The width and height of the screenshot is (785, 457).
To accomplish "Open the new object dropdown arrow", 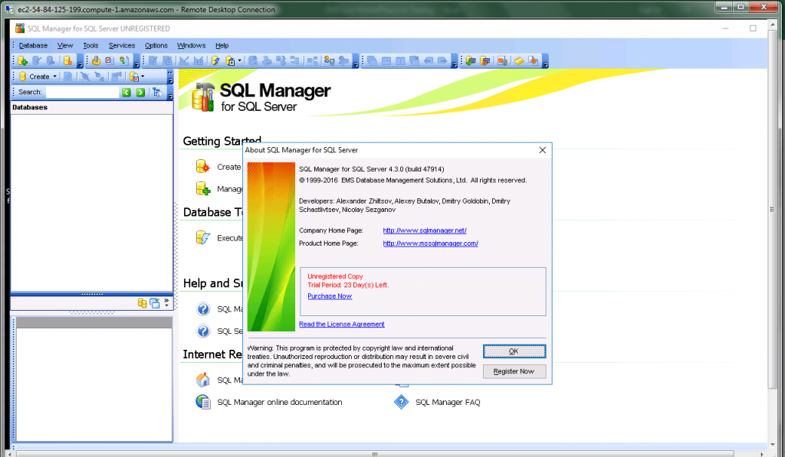I will tap(240, 60).
